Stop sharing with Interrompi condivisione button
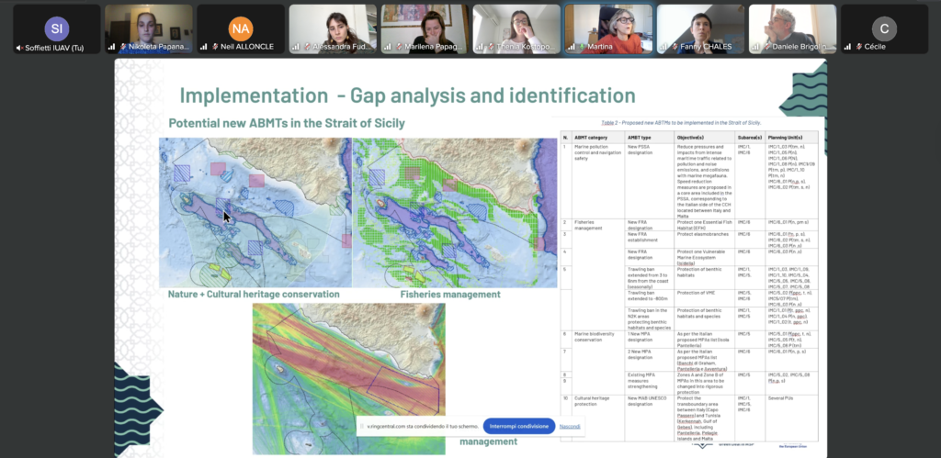 520,427
